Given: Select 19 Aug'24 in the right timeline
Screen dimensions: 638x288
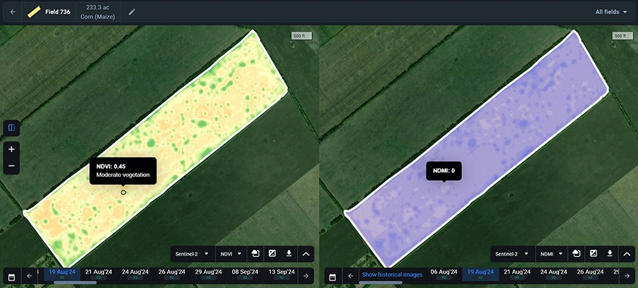Looking at the screenshot, I should pyautogui.click(x=481, y=274).
